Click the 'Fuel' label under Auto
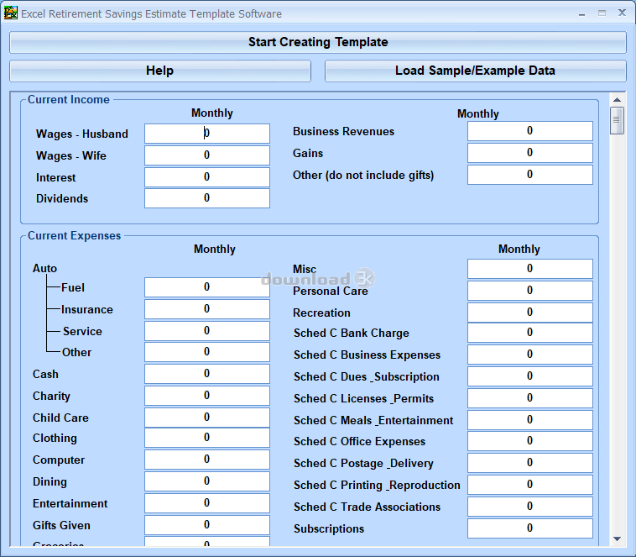The image size is (636, 557). pos(73,287)
